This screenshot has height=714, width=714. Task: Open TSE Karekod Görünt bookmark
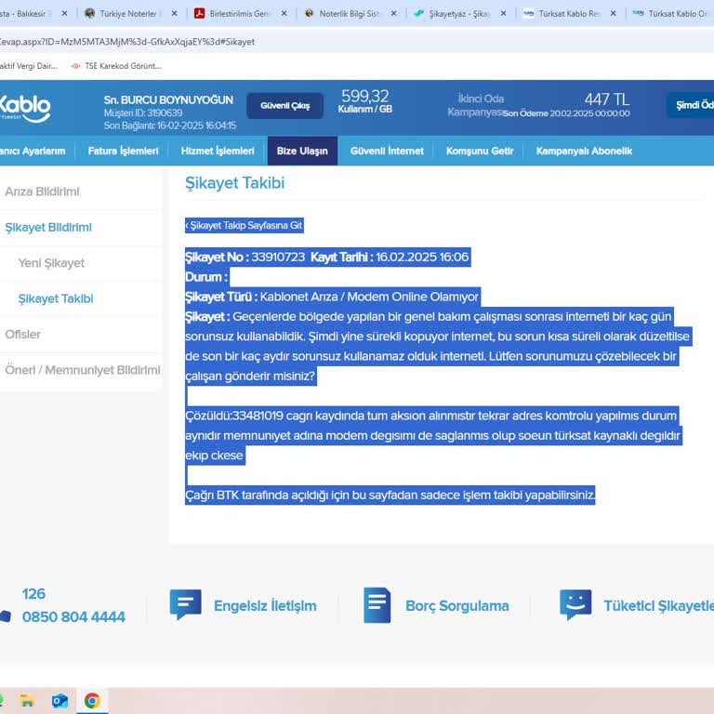tap(116, 66)
